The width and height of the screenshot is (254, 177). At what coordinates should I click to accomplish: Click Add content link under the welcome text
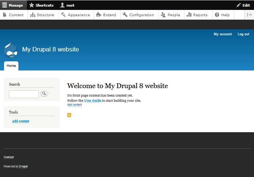74,105
